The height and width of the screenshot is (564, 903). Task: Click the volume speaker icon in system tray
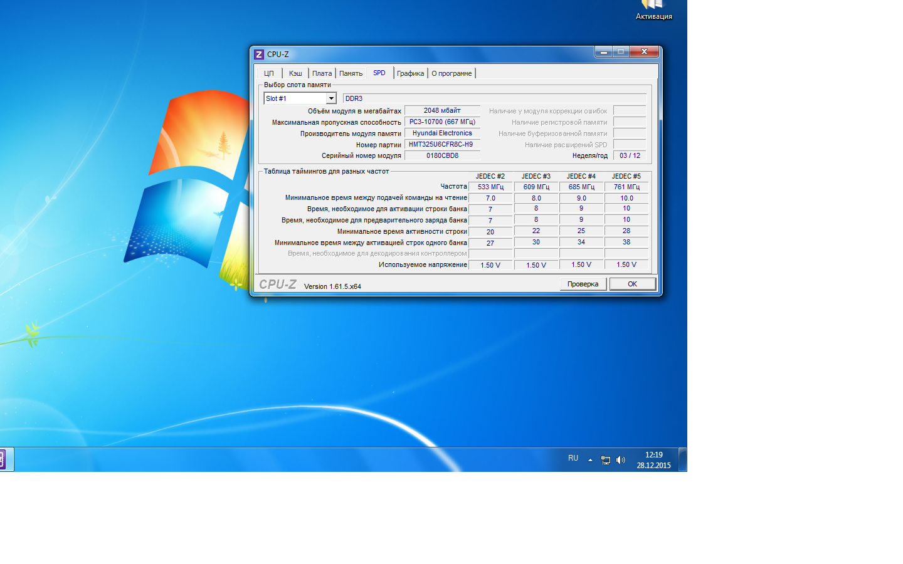[x=620, y=460]
